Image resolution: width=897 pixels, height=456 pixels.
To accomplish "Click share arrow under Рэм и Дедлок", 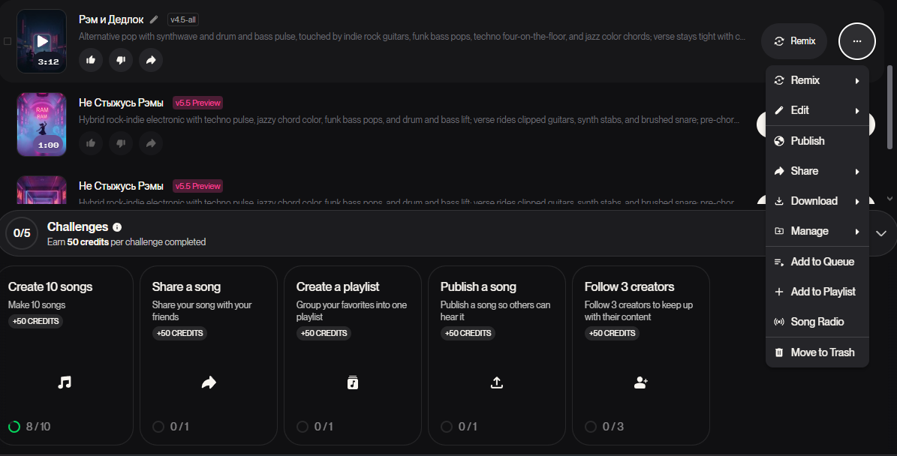I will (x=151, y=60).
